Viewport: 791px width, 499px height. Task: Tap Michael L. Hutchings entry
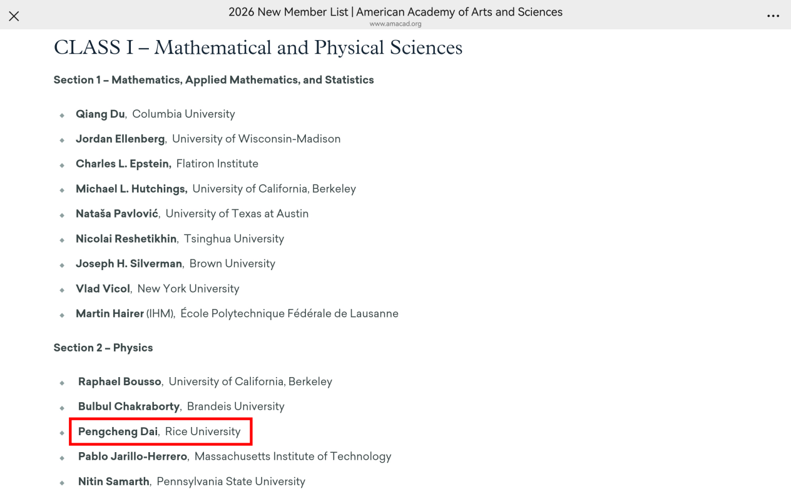click(x=215, y=189)
